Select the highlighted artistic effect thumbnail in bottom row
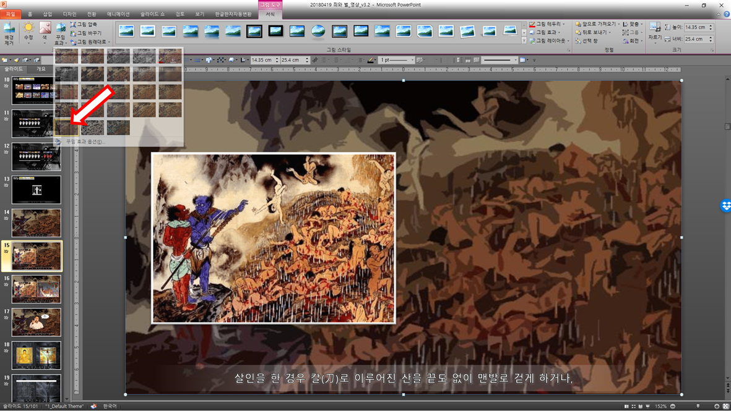Image resolution: width=731 pixels, height=411 pixels. pyautogui.click(x=66, y=127)
